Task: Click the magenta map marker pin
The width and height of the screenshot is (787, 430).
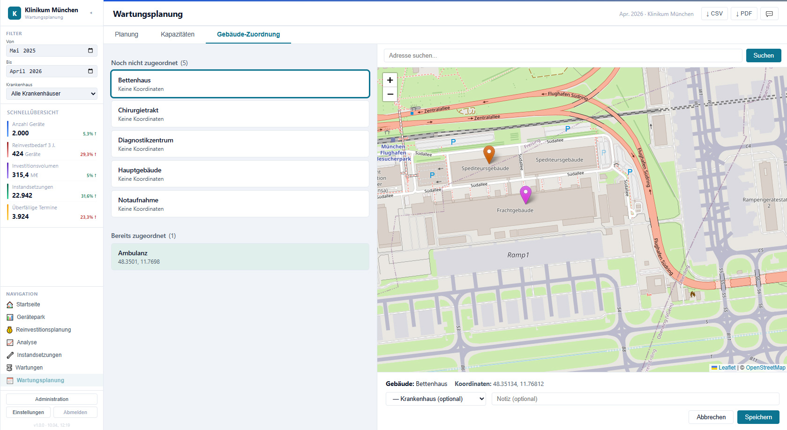Action: click(525, 194)
